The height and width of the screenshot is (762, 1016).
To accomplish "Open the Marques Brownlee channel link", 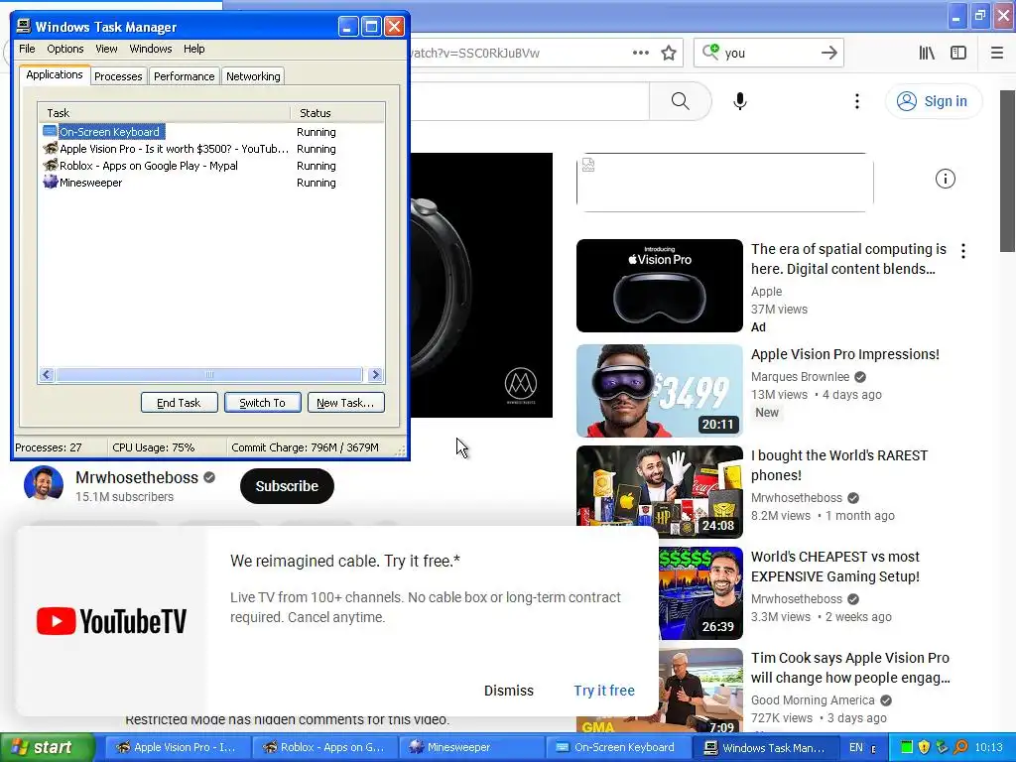I will pos(801,377).
